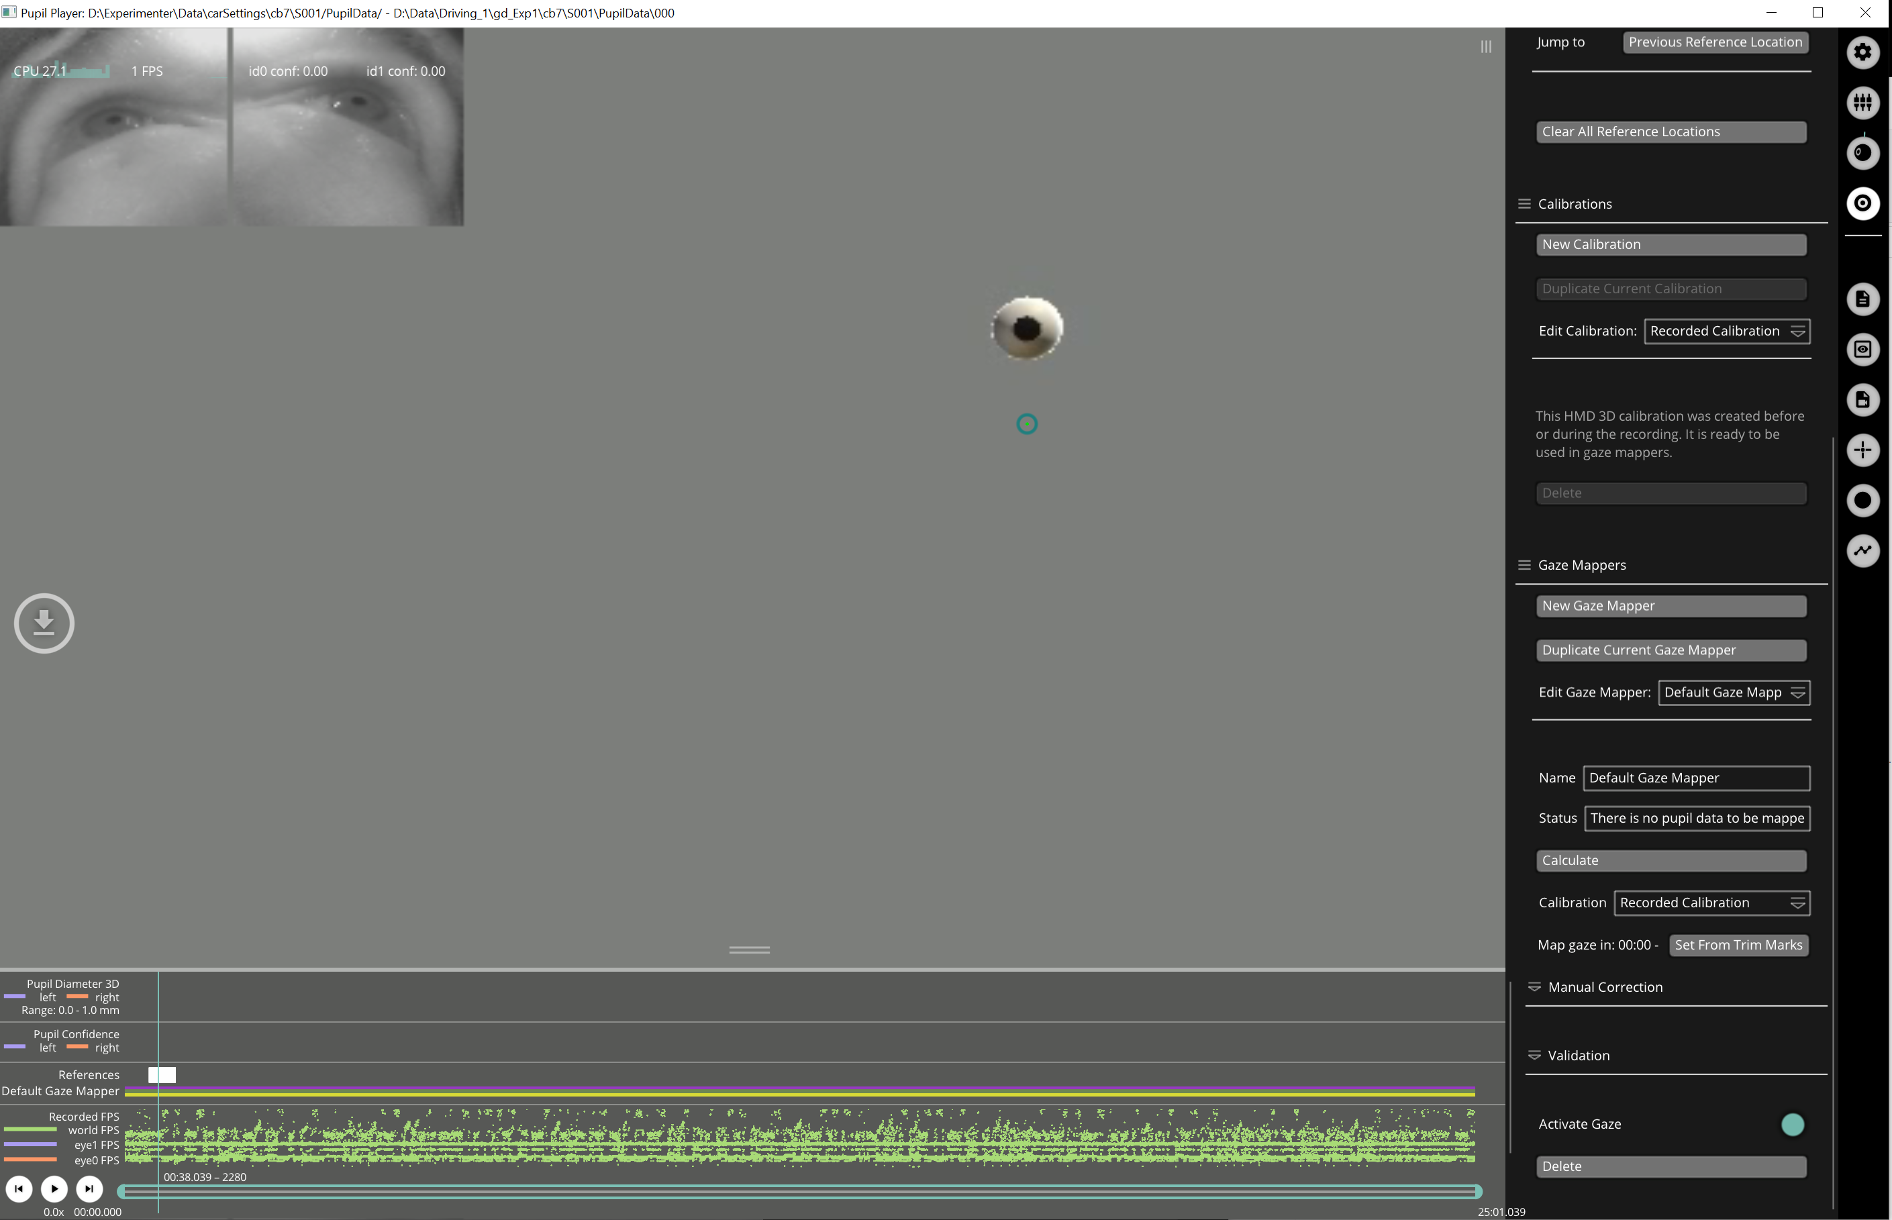Screen dimensions: 1892x1220
Task: Click the Calibrations section hamburger icon
Action: point(1524,203)
